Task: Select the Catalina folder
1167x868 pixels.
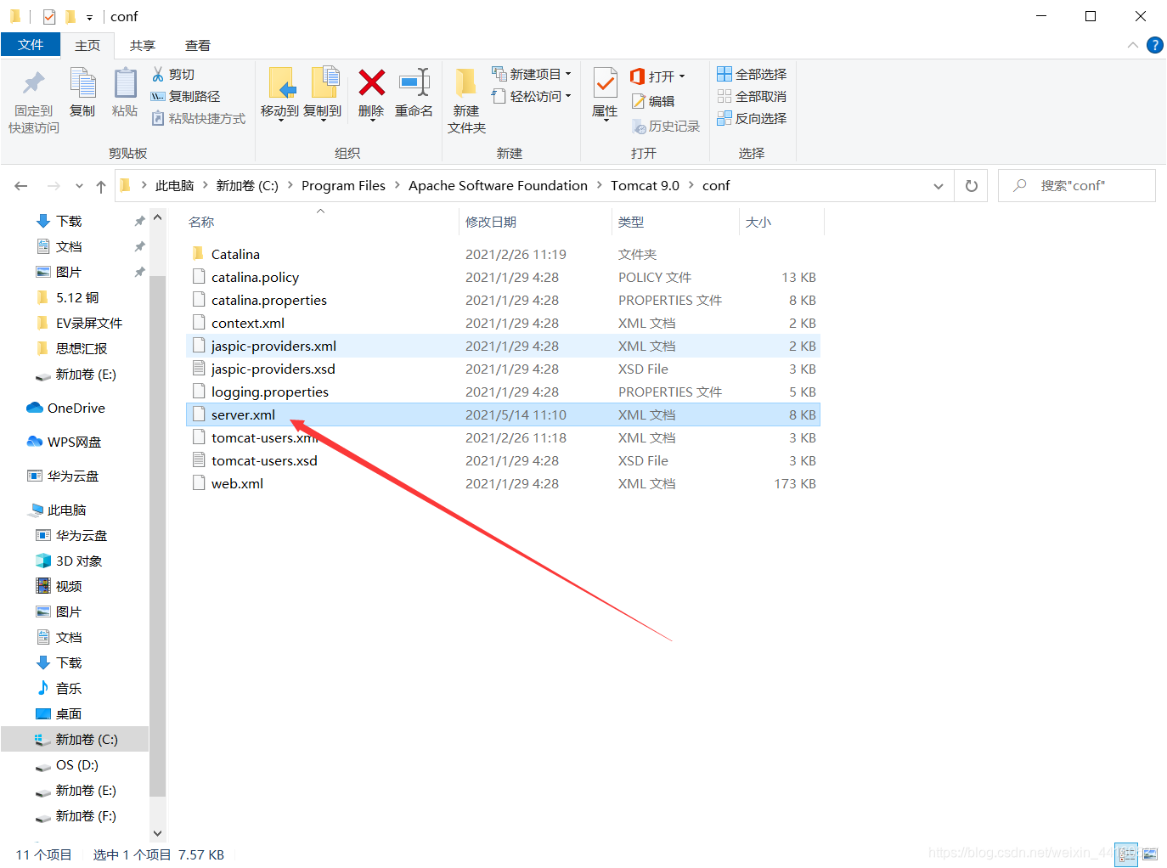Action: click(503, 254)
